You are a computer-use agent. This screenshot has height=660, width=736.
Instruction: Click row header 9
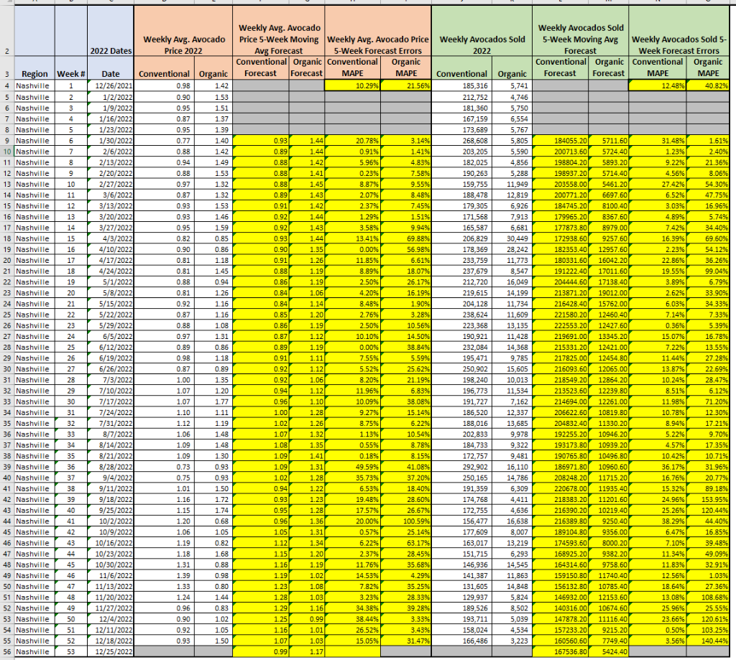6,140
